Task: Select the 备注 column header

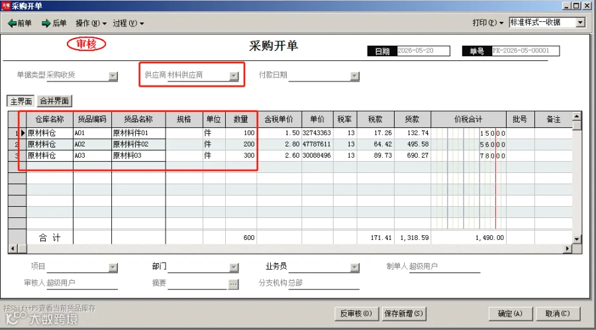Action: tap(554, 119)
